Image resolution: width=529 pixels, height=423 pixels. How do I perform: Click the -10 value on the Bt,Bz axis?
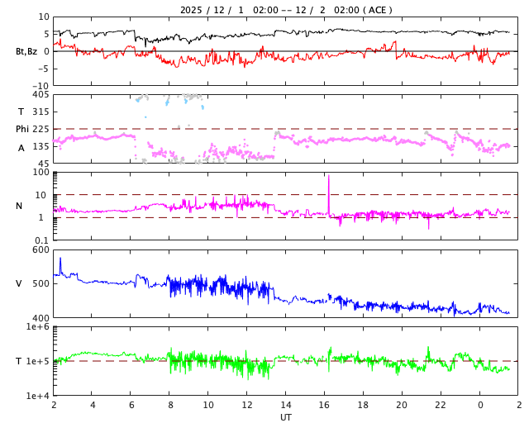coord(39,85)
